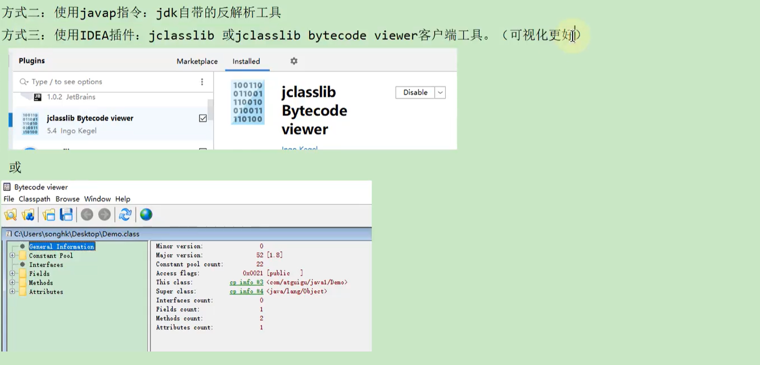Click the plugin list vertical scrollbar
The height and width of the screenshot is (365, 760).
pos(210,109)
